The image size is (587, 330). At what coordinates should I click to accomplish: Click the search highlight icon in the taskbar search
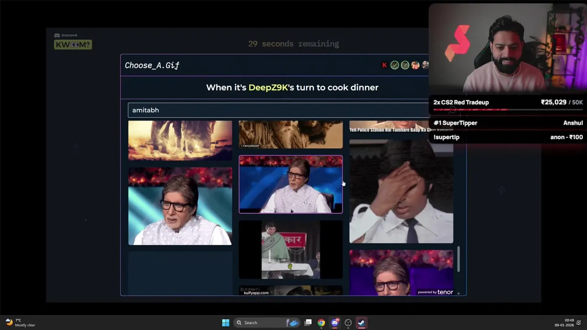[293, 323]
